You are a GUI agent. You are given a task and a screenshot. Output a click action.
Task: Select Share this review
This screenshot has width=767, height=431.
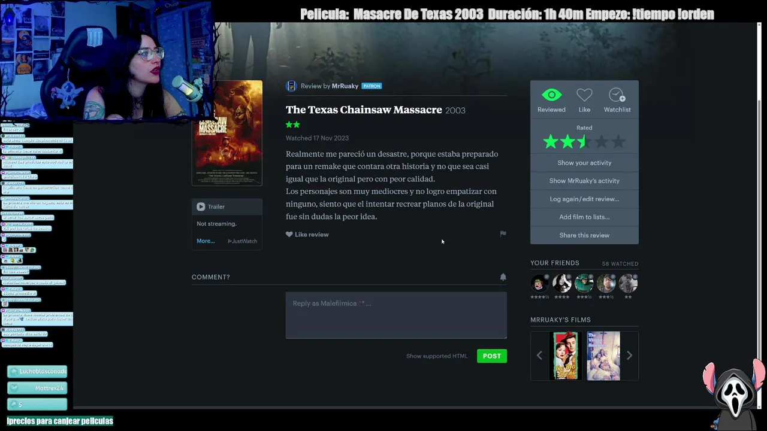(x=584, y=235)
